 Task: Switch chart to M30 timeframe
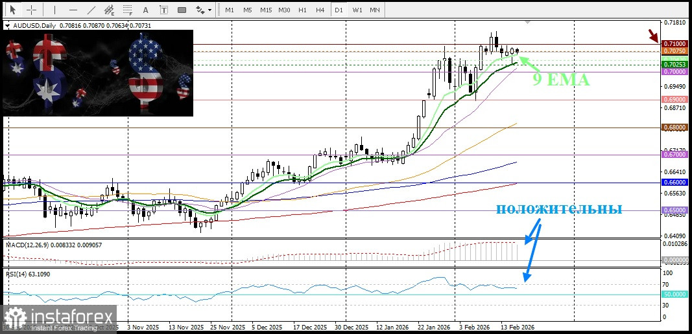284,10
